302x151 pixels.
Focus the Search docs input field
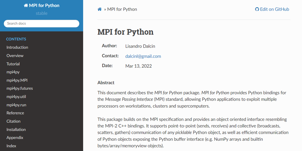41,24
